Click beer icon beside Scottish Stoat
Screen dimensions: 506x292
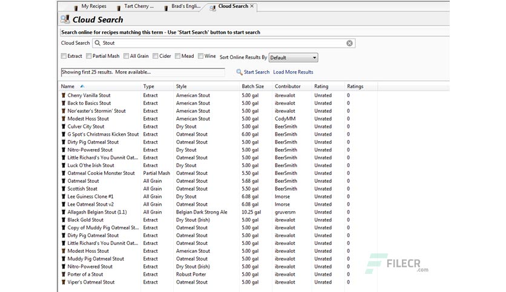point(64,189)
